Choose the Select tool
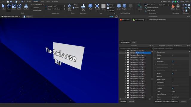Screen dimensions: 191x107 click(x=3, y=7)
